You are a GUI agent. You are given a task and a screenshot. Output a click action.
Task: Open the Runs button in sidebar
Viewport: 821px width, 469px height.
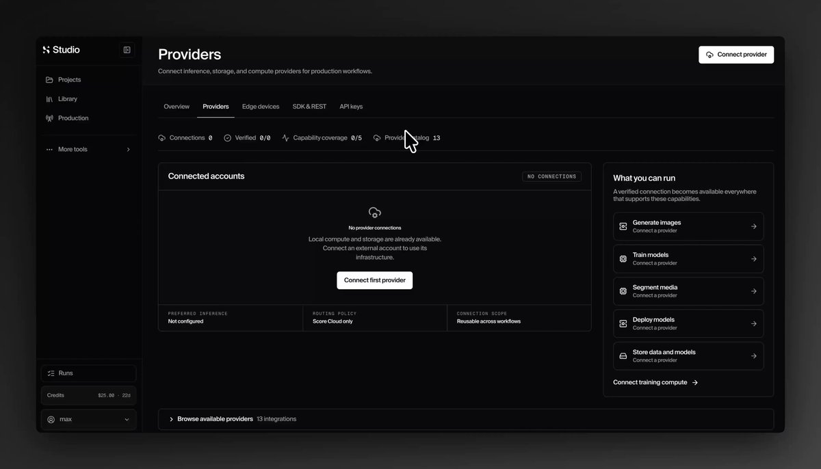88,373
